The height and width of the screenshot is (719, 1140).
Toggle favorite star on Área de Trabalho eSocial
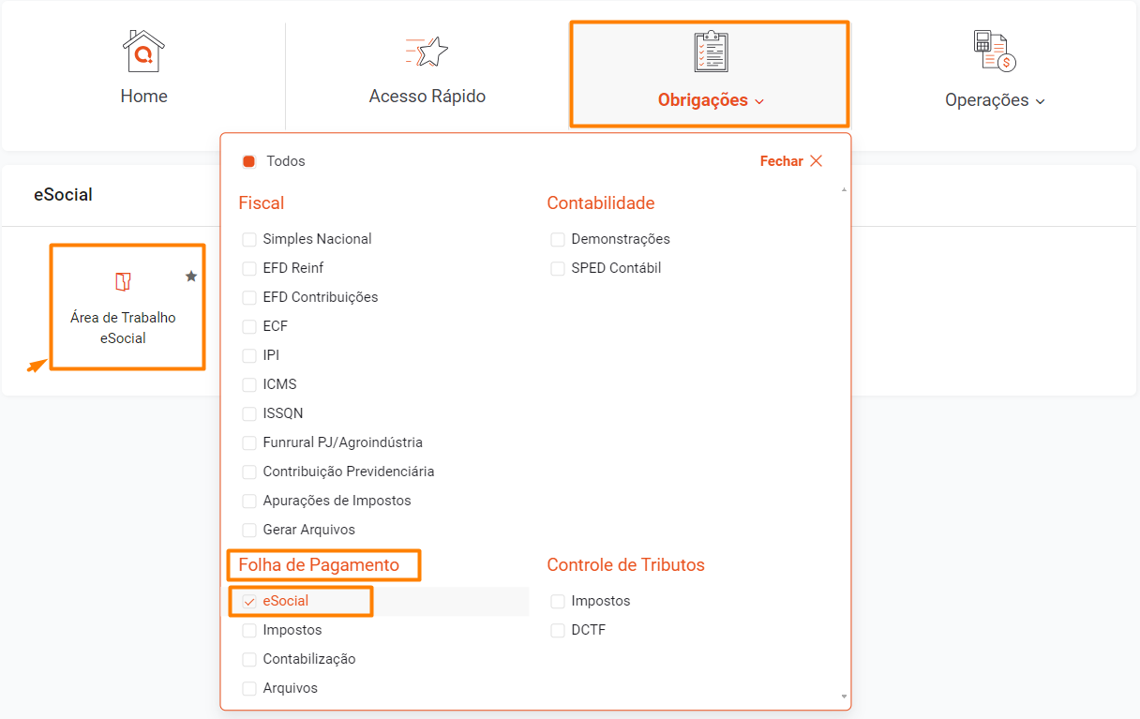pos(191,277)
